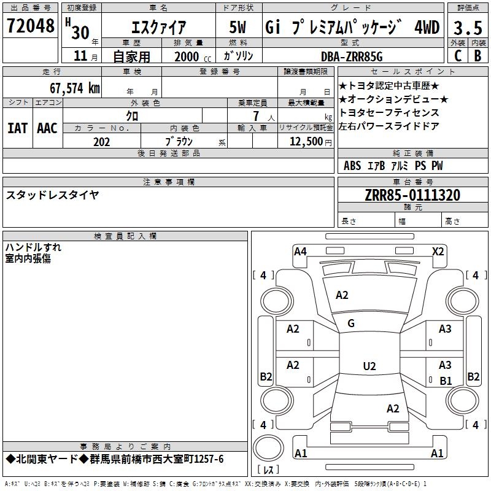
Task: Select the [レス] spare tire label
Action: tap(268, 470)
